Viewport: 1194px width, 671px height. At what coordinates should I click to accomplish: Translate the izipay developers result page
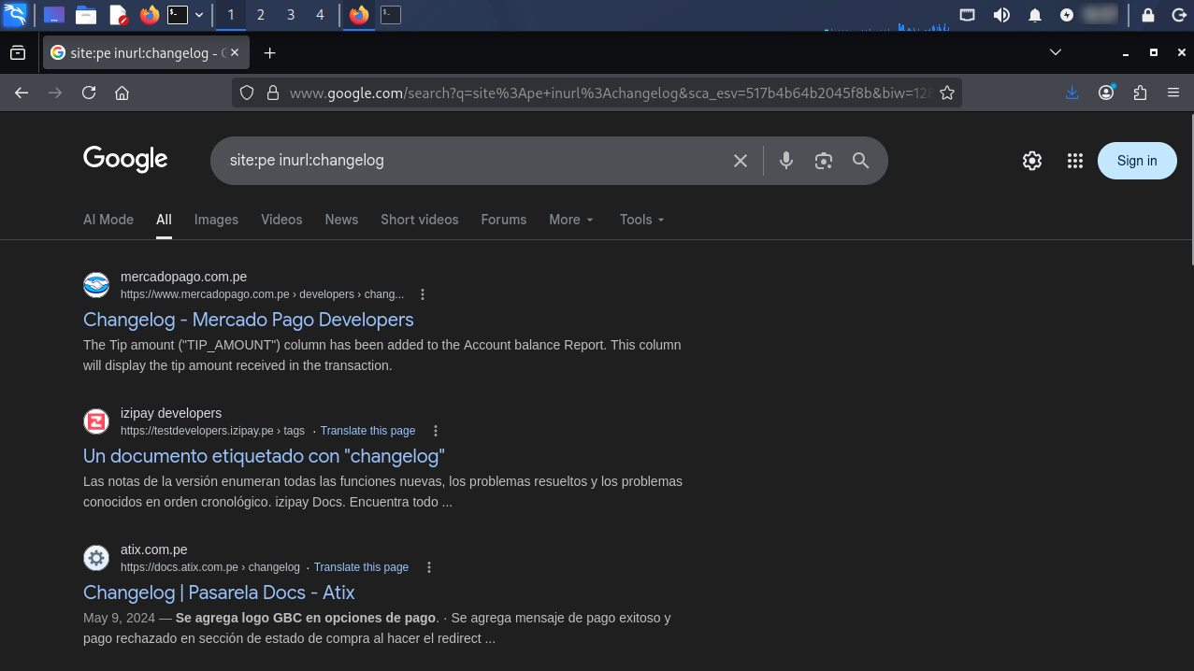tap(367, 431)
